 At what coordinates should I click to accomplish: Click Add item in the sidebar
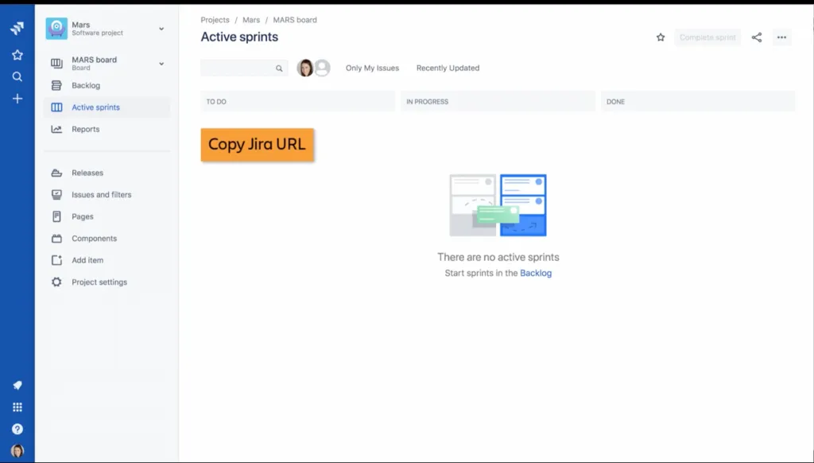click(x=107, y=260)
